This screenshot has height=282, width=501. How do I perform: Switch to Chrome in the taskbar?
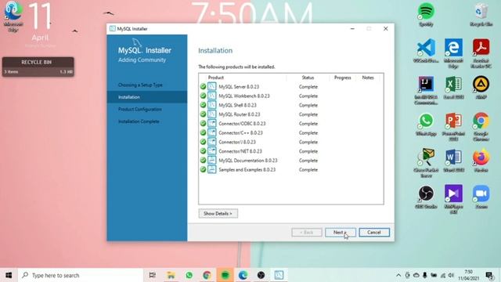click(207, 275)
